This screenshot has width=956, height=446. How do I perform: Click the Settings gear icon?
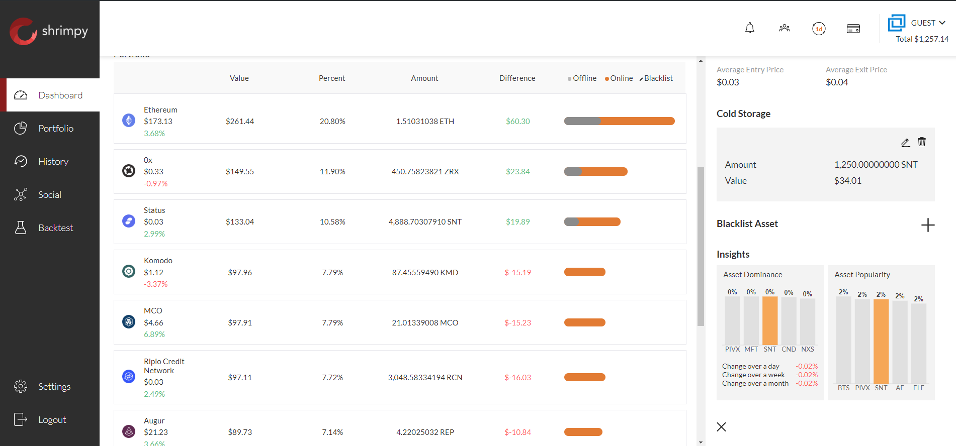pyautogui.click(x=21, y=386)
